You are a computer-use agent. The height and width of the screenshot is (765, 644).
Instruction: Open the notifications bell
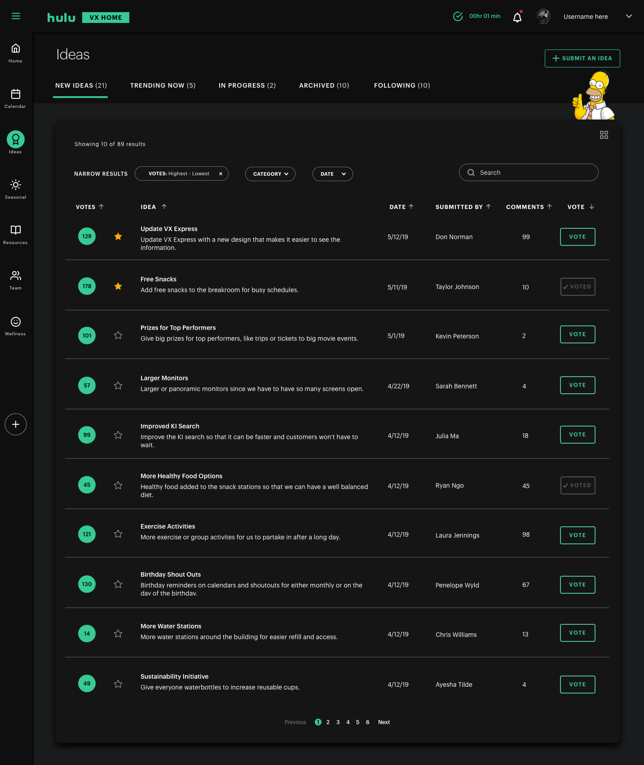517,17
